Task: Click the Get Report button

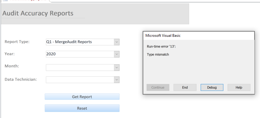Action: (x=82, y=97)
